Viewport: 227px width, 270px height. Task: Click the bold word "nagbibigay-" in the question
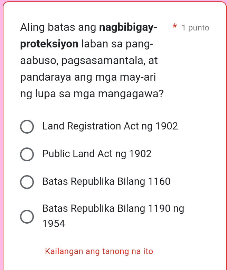click(128, 27)
